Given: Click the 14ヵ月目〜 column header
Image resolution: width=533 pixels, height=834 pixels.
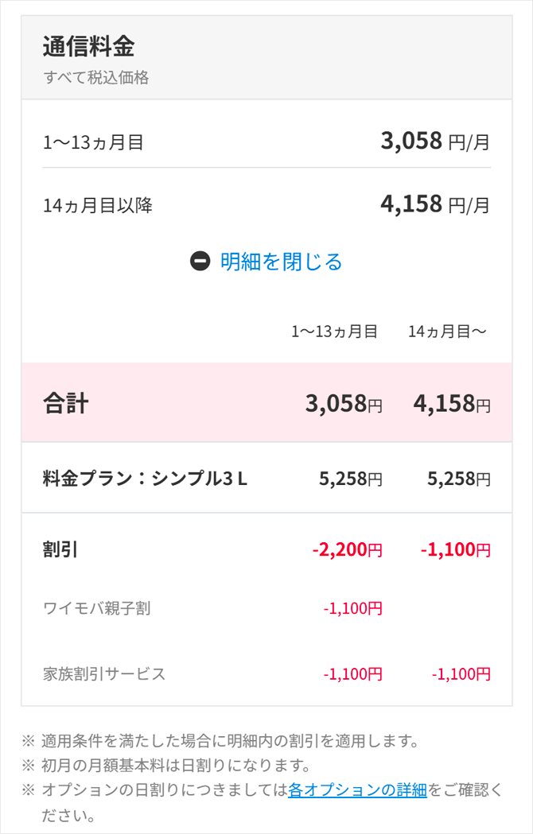Looking at the screenshot, I should (447, 332).
